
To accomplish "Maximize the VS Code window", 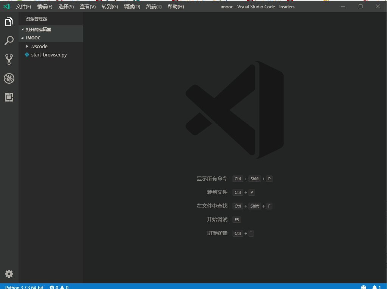I will [361, 6].
